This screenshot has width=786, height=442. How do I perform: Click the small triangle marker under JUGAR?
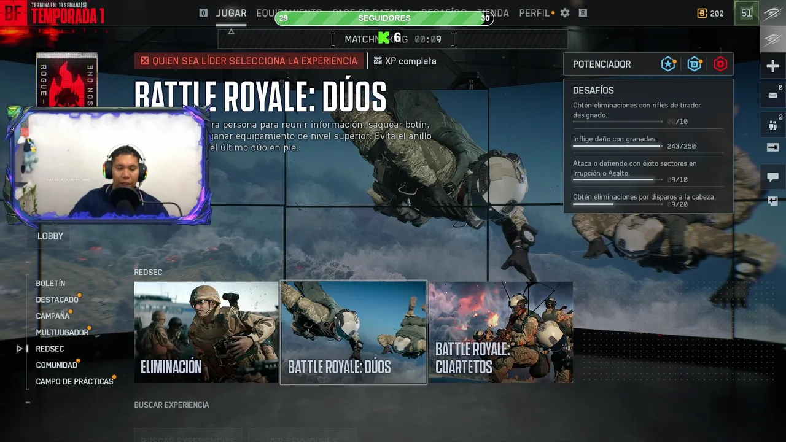point(231,31)
